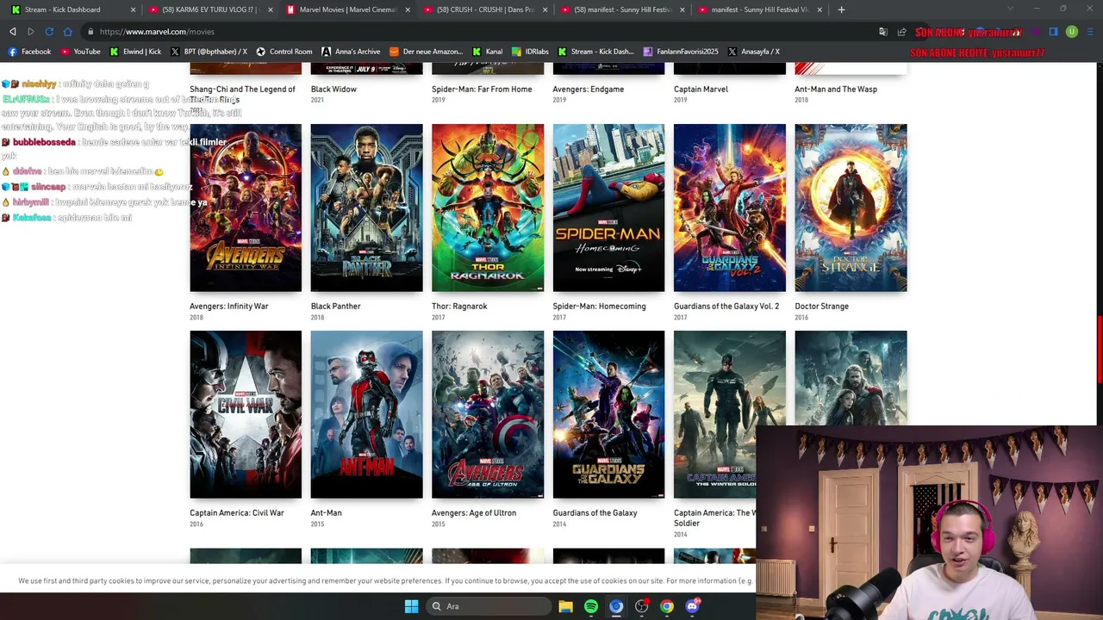
Task: Click the Black Panther title link
Action: 336,307
